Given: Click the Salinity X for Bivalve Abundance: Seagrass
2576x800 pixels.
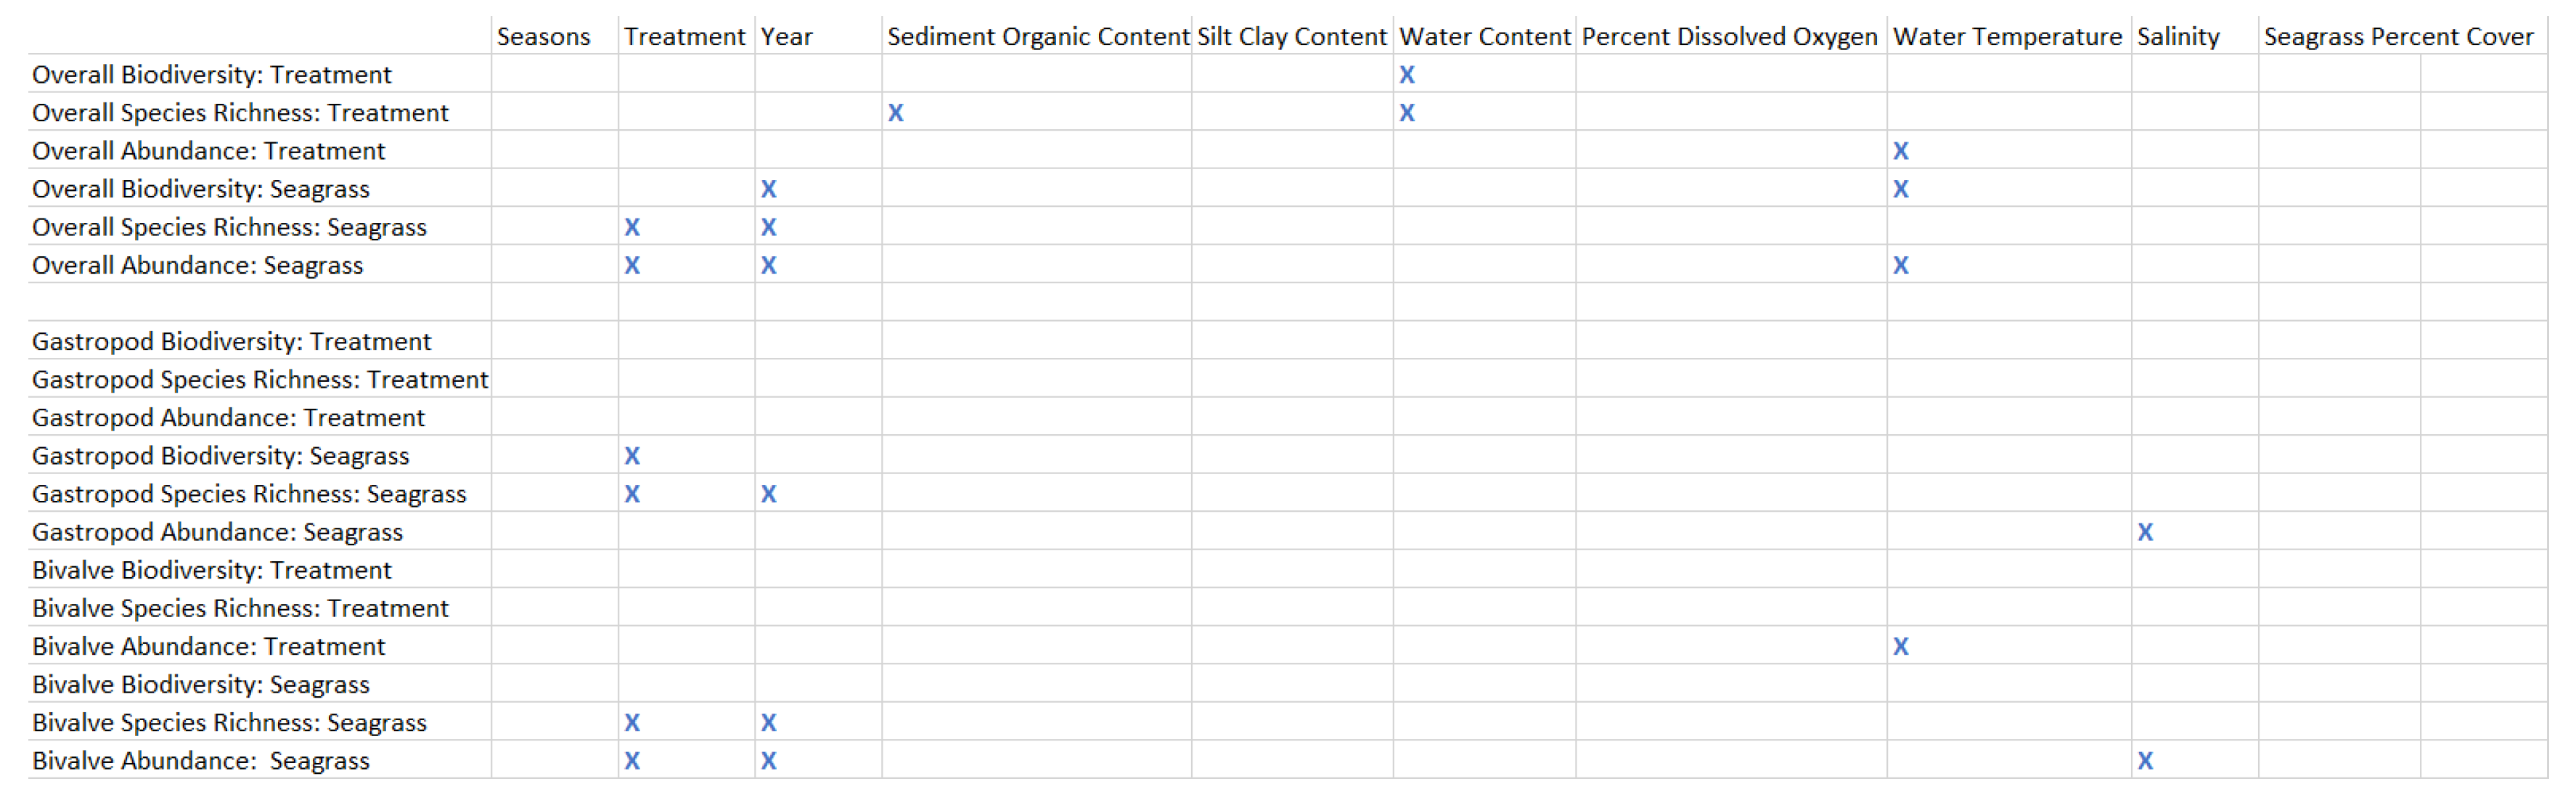Looking at the screenshot, I should pyautogui.click(x=2144, y=761).
